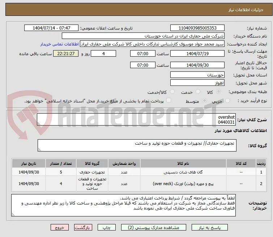Click the نام کالا column header
The image size is (273, 237).
click(x=183, y=163)
